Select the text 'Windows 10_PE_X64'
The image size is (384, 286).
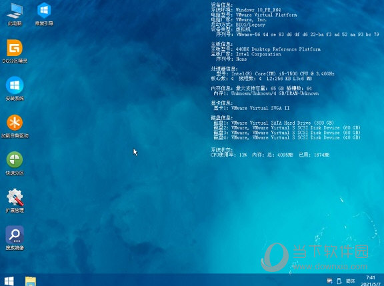[258, 10]
